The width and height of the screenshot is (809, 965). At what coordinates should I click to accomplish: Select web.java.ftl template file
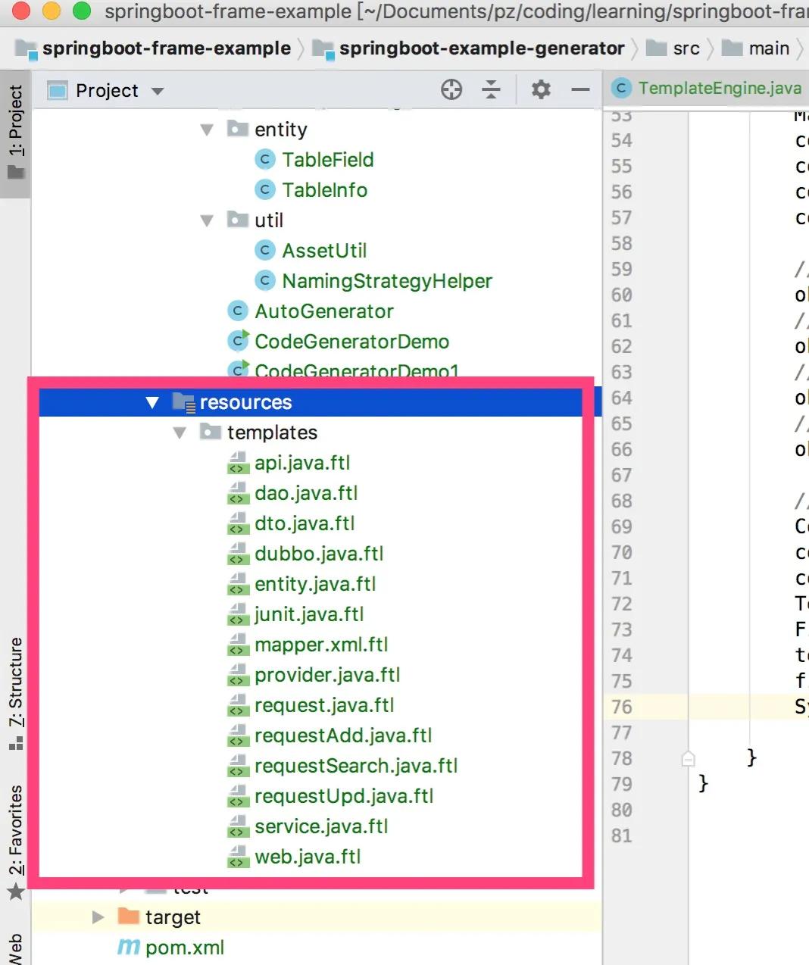[308, 857]
